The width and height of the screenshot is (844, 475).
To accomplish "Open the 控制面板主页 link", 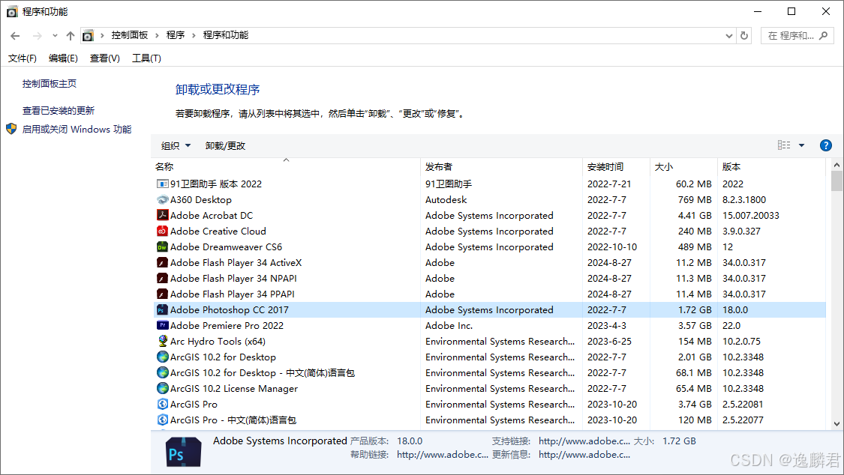I will tap(49, 83).
